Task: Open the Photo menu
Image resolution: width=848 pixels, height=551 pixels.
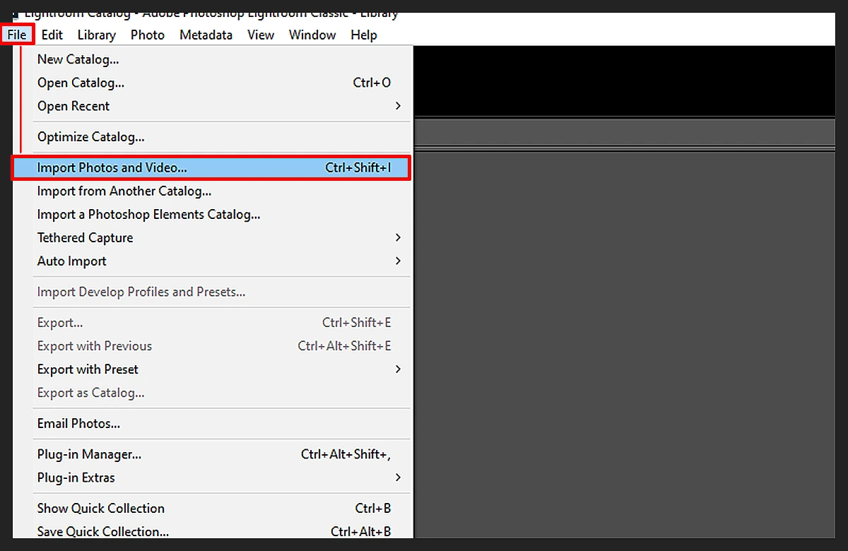Action: (x=147, y=35)
